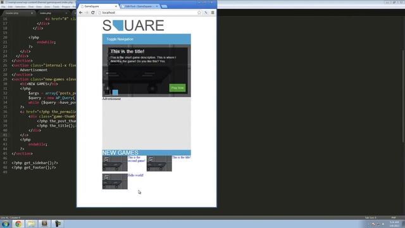Open the Chrome hamburger menu
This screenshot has height=228, width=405.
[213, 13]
